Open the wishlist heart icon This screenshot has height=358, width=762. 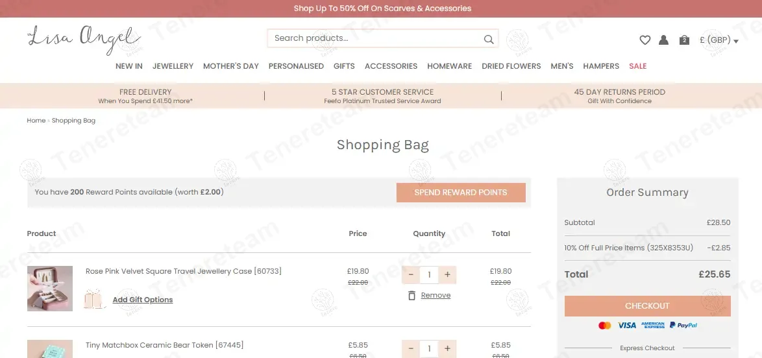(645, 40)
